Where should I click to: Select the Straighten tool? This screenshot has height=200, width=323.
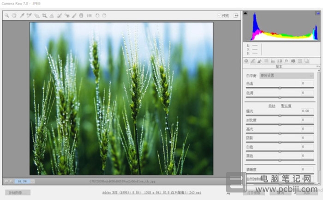(x=52, y=15)
